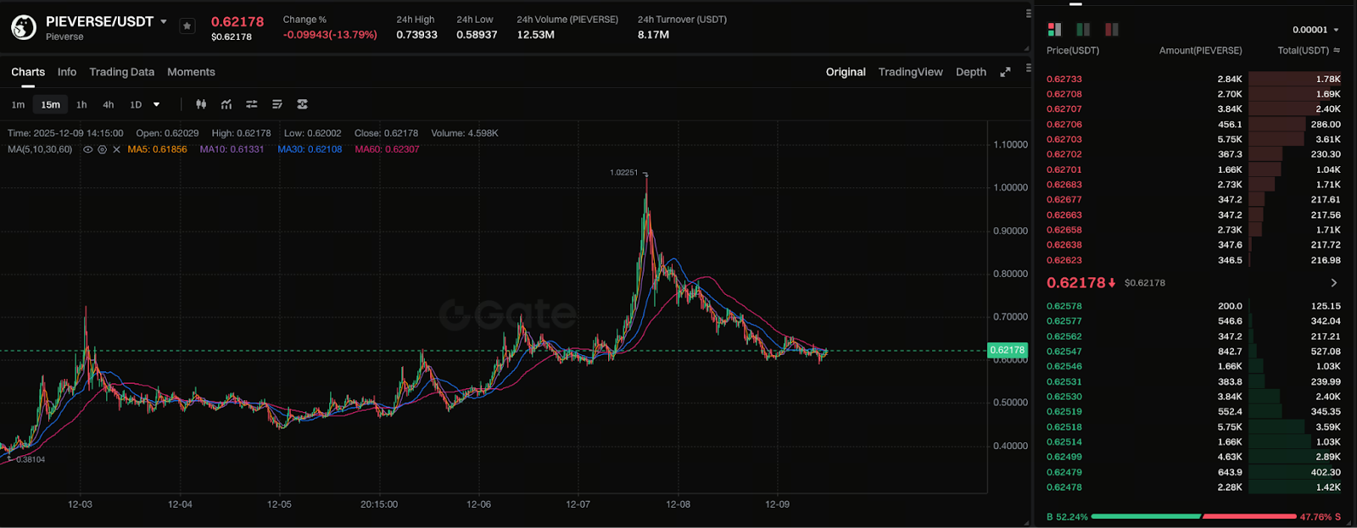
Task: Select bid price 0.62546
Action: pyautogui.click(x=1064, y=366)
